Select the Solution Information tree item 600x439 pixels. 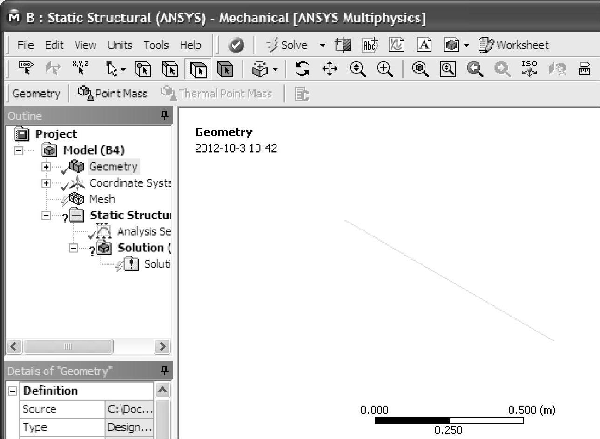click(x=157, y=264)
